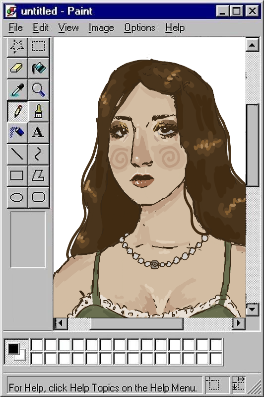264x397 pixels.
Task: Select the Polygon shape tool
Action: [x=39, y=176]
